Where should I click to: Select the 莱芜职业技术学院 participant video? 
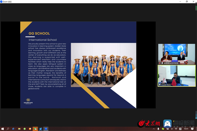176,54
